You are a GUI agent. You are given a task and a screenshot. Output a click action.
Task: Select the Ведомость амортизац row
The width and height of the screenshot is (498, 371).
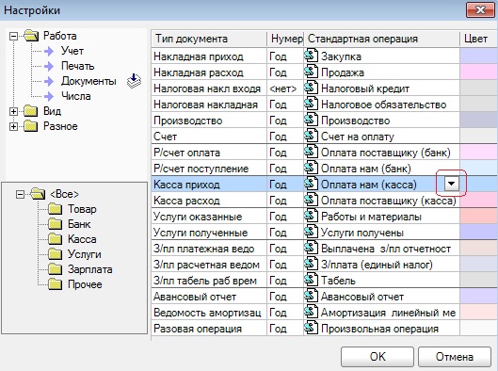click(x=324, y=313)
